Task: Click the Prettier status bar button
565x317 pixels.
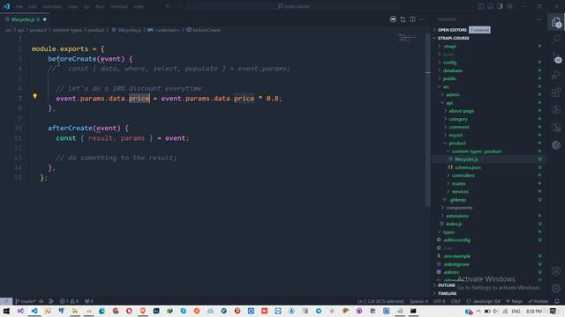Action: coord(539,301)
